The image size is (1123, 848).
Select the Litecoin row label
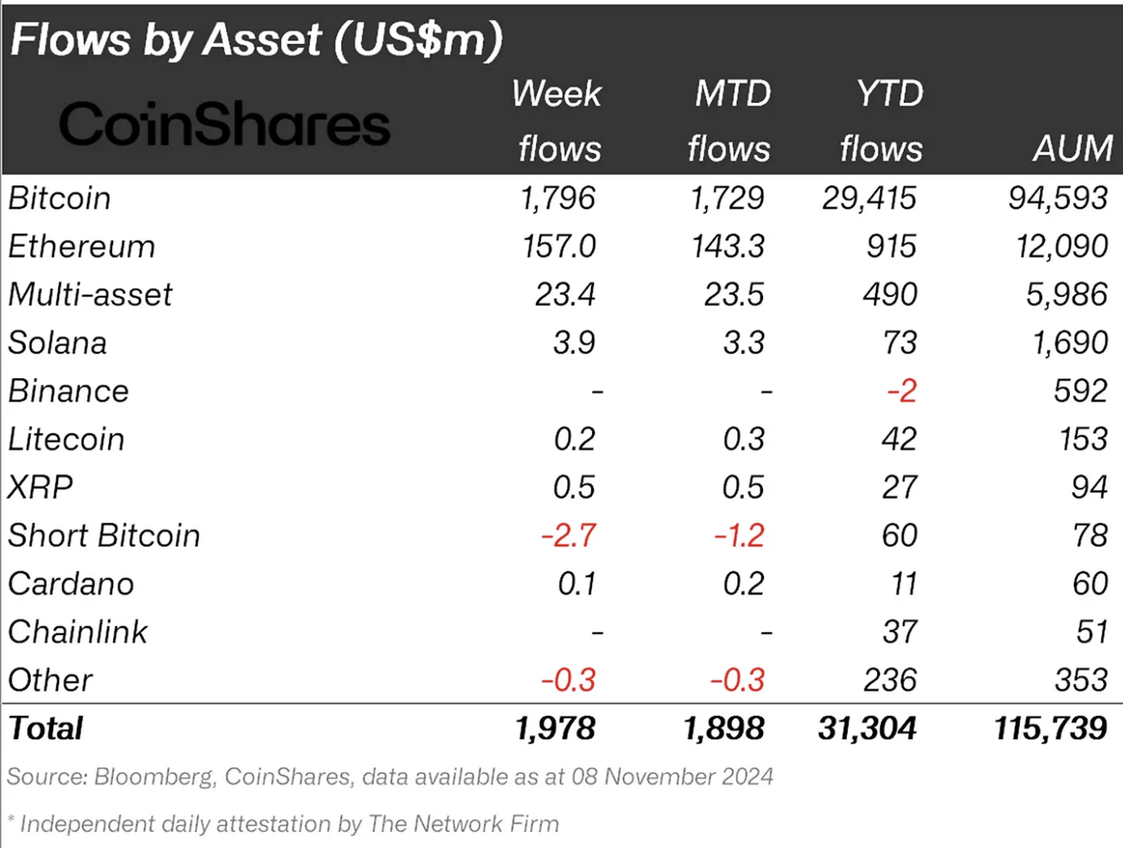pos(66,440)
